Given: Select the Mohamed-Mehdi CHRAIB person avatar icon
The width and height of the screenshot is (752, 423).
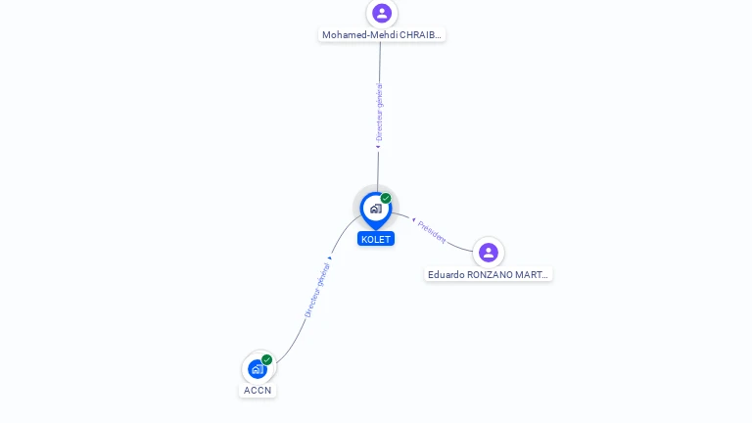Looking at the screenshot, I should [382, 13].
